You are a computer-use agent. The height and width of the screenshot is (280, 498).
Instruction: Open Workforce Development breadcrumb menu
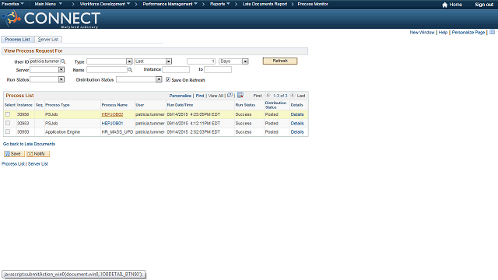tap(105, 4)
